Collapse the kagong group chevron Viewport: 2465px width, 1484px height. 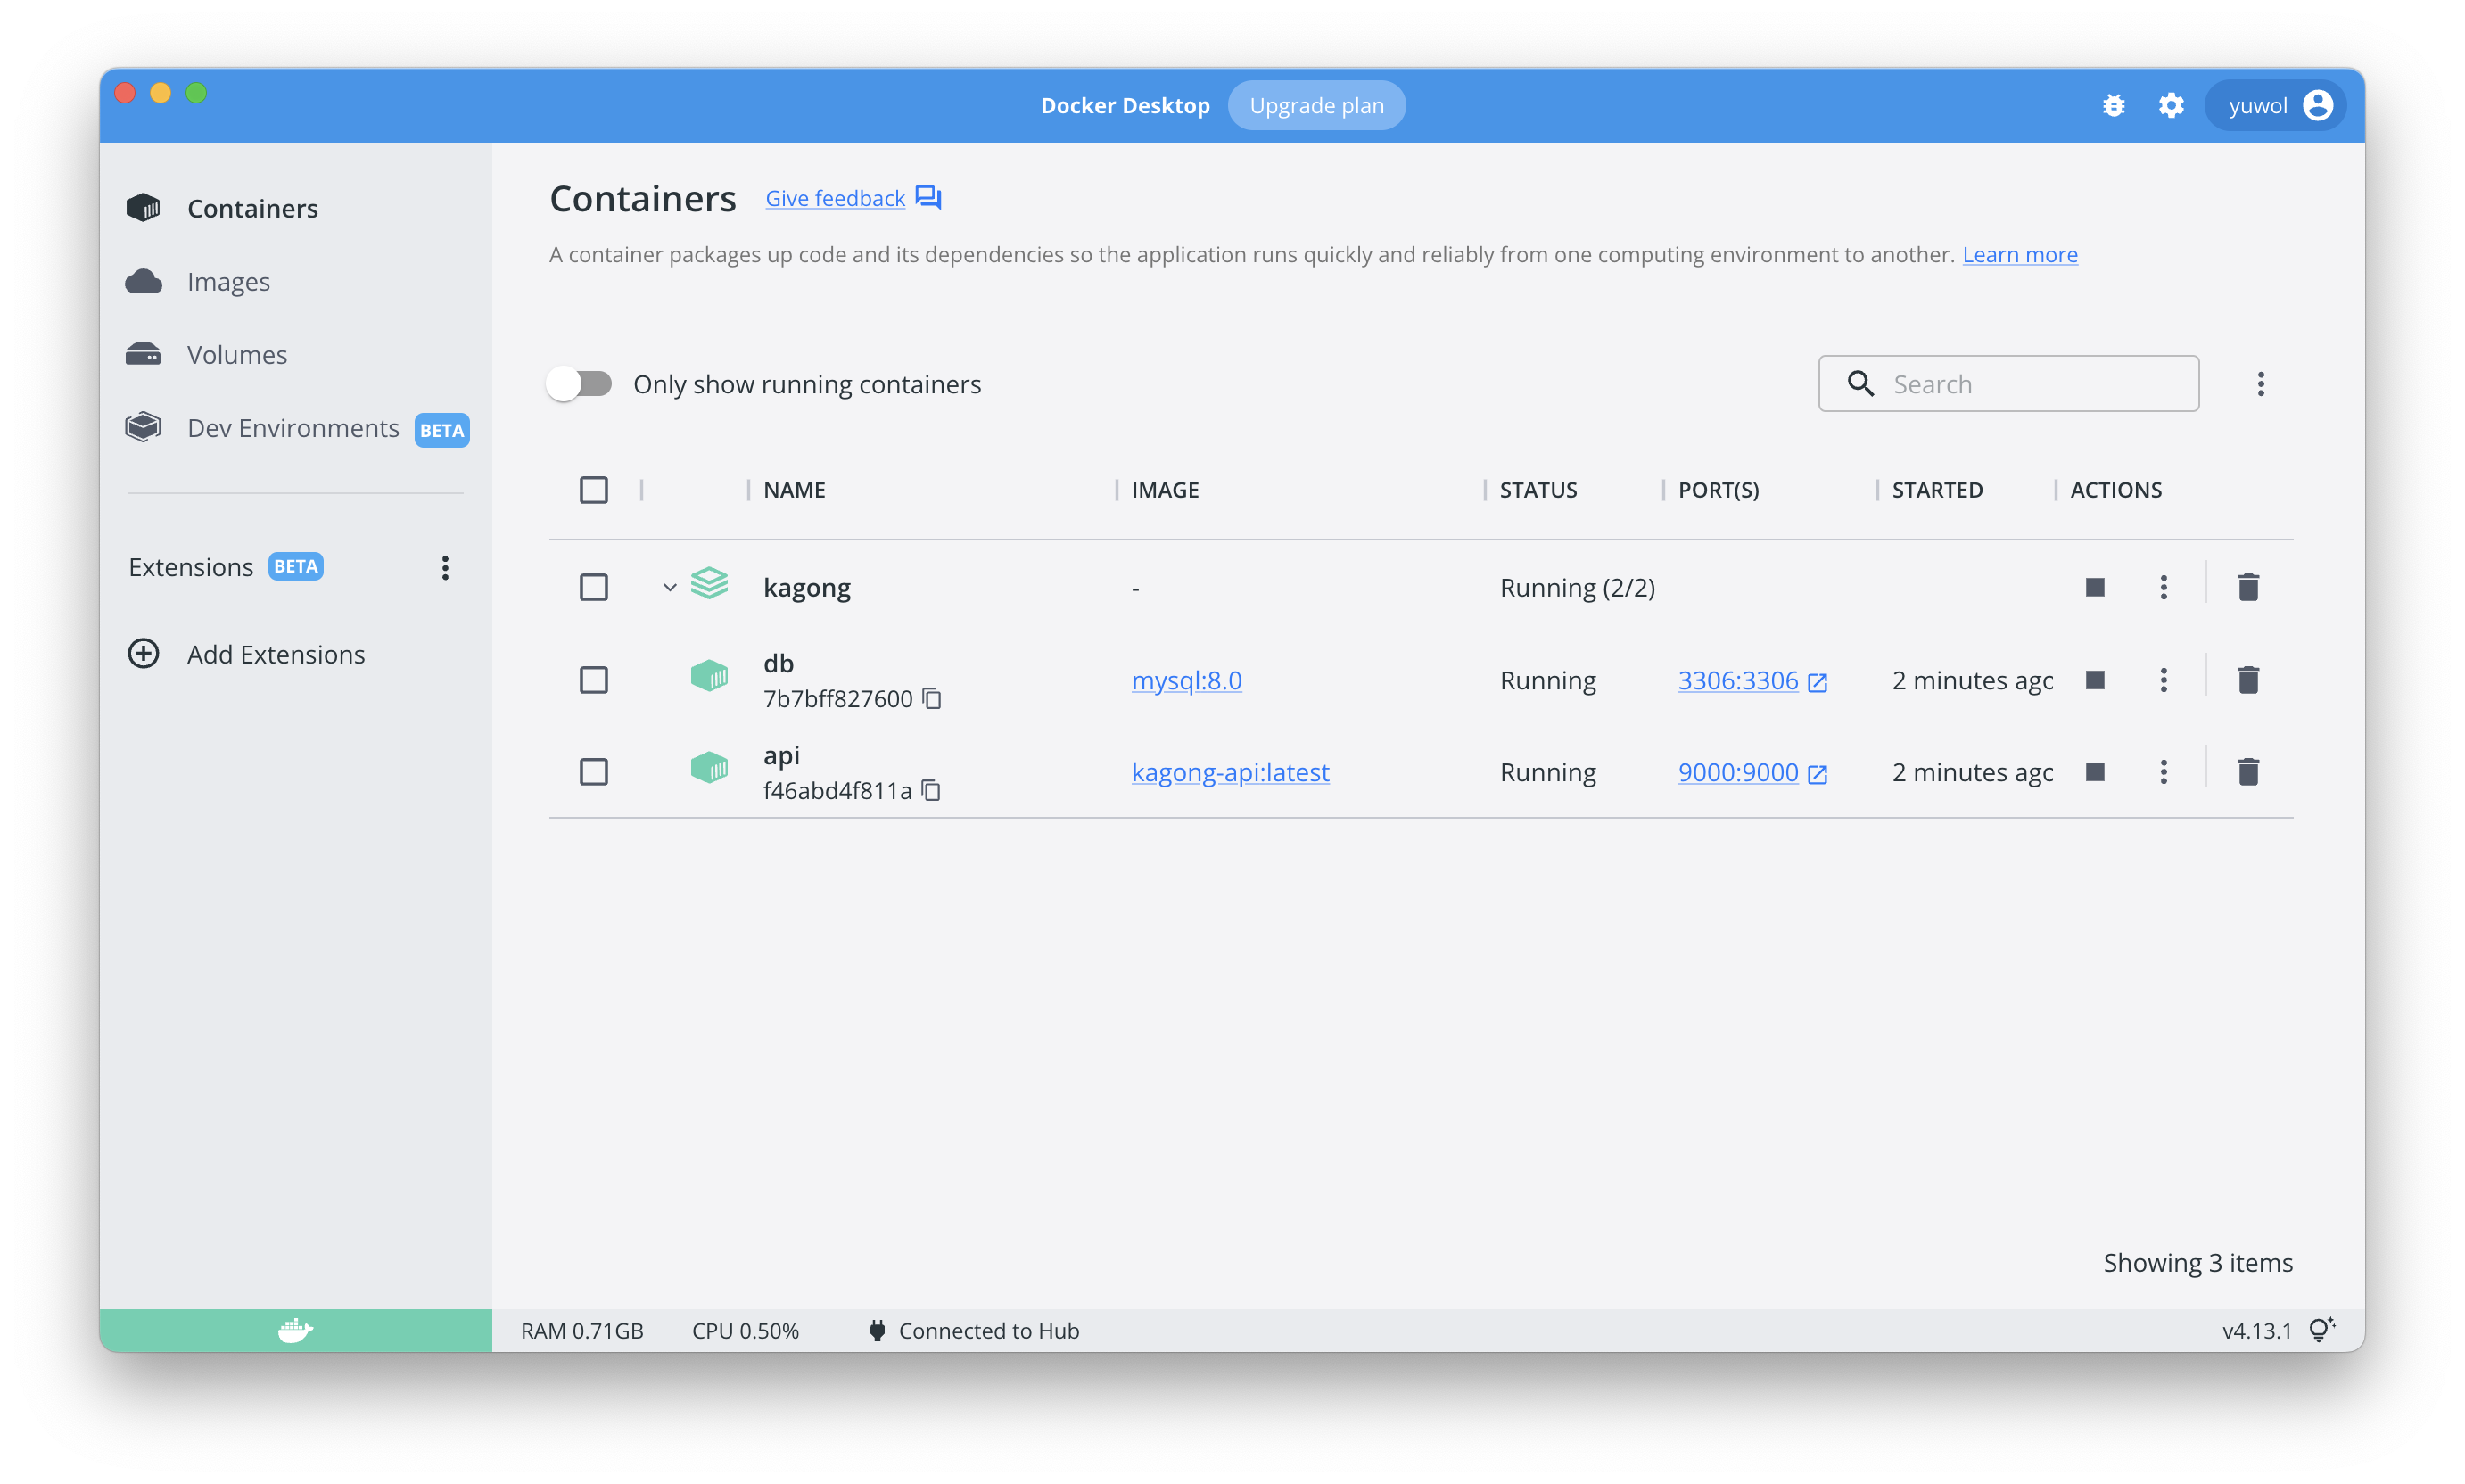669,587
